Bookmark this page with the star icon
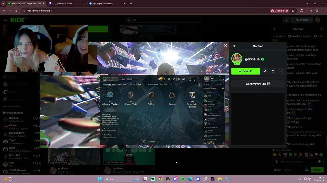This screenshot has height=183, width=327. [x=293, y=11]
